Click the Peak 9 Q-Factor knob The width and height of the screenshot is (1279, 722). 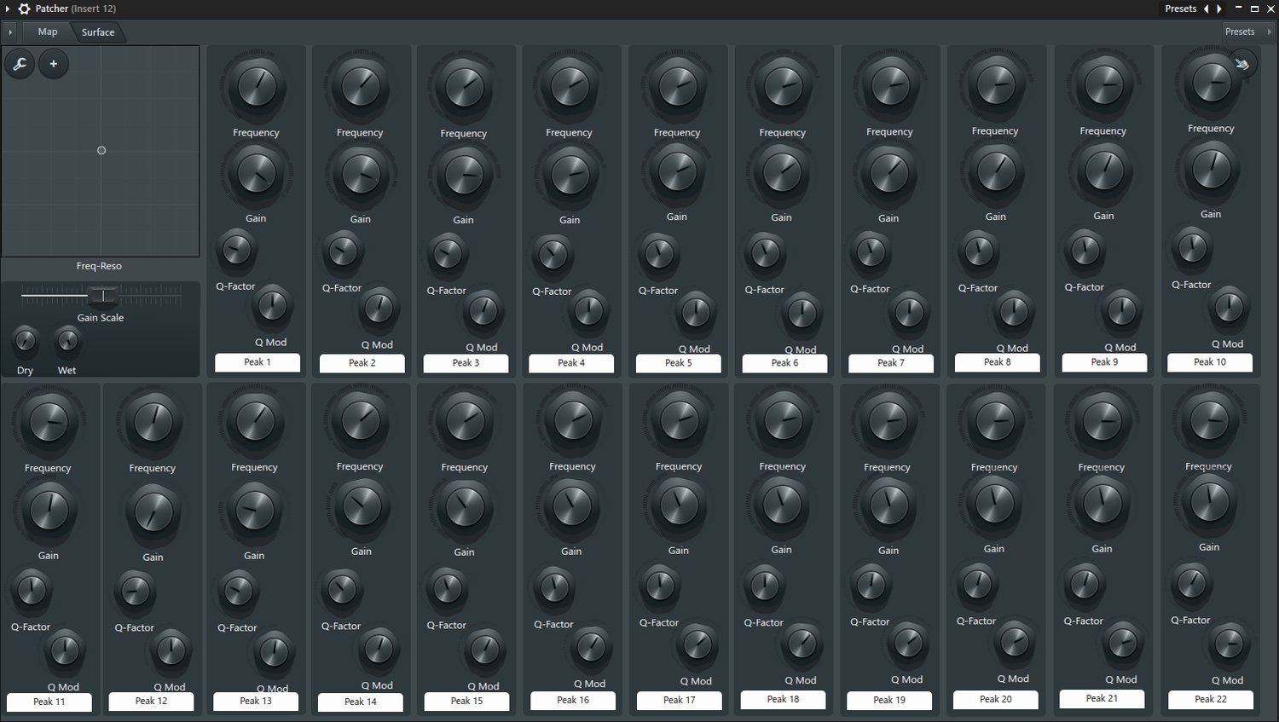click(x=1085, y=250)
